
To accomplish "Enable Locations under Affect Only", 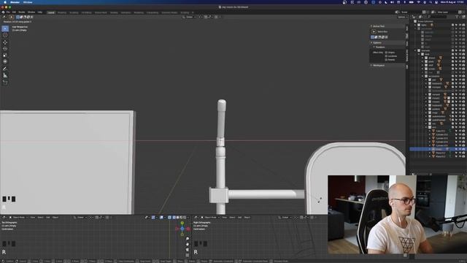I will 386,56.
